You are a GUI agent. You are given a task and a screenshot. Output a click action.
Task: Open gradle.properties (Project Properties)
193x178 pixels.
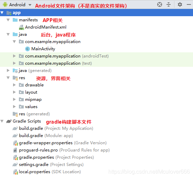pyautogui.click(x=56, y=157)
